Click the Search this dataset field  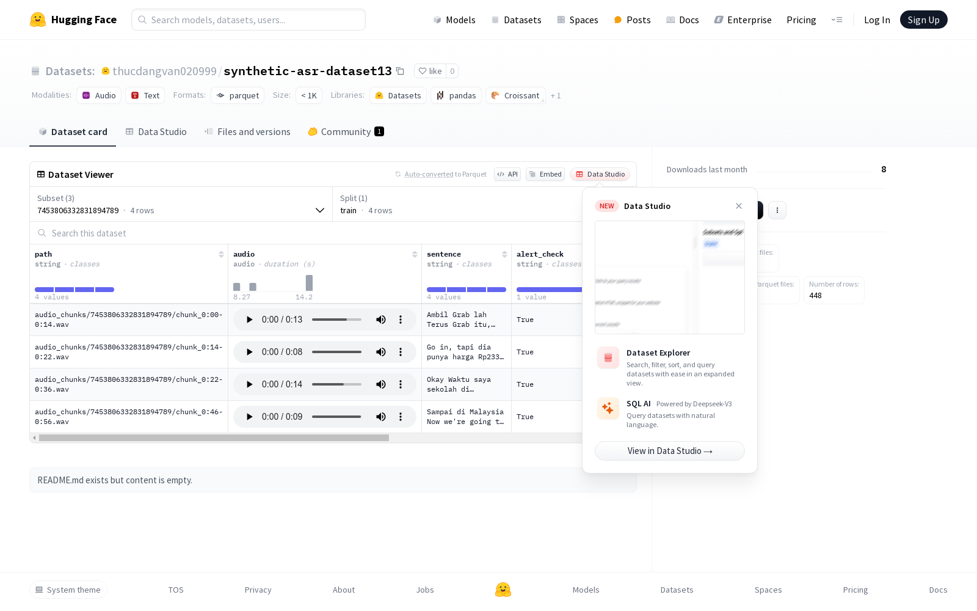[x=305, y=233]
